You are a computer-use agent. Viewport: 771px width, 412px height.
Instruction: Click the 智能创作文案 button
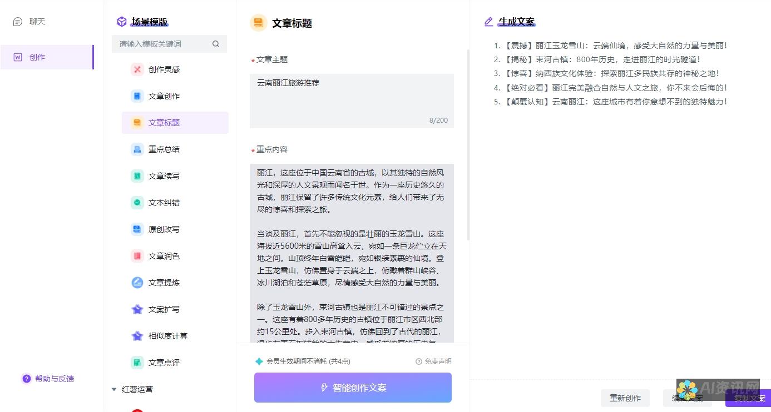click(x=353, y=388)
